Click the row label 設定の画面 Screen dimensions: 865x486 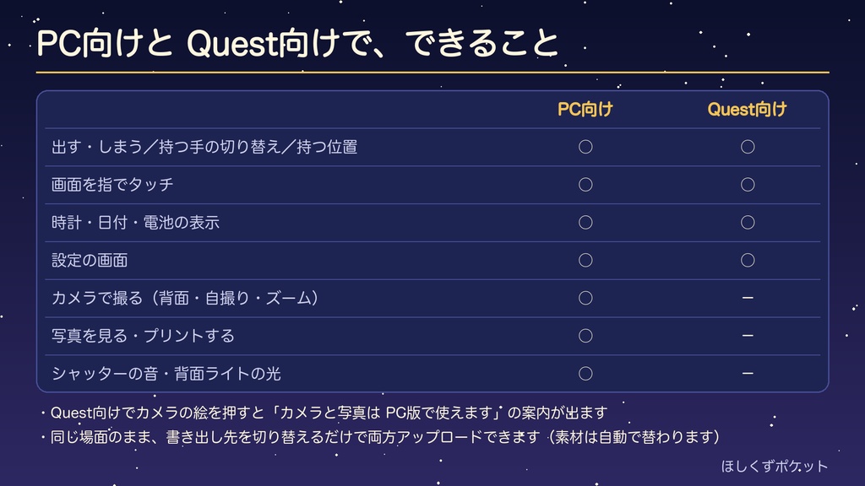(x=90, y=260)
